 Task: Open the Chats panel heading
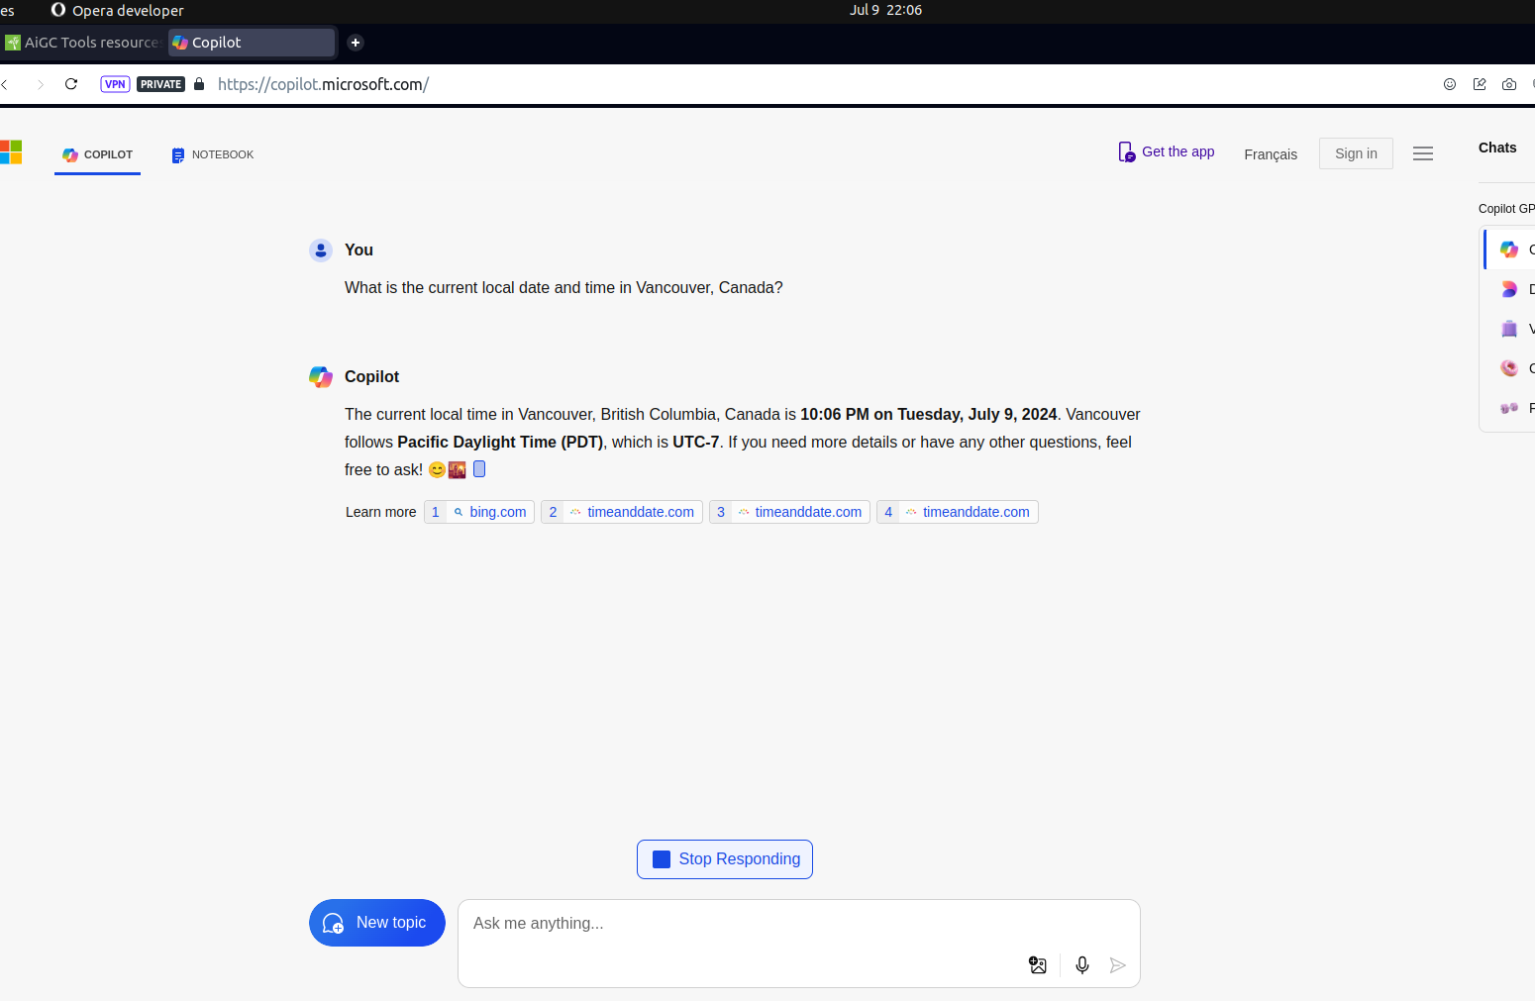[x=1497, y=148]
